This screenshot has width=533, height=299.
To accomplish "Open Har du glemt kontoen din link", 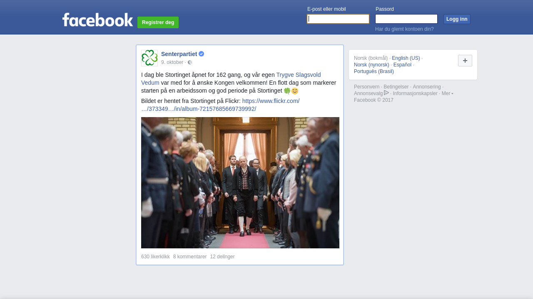I will pyautogui.click(x=404, y=29).
